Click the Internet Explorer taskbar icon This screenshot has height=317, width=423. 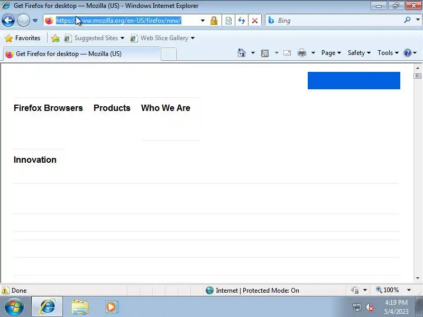[47, 307]
